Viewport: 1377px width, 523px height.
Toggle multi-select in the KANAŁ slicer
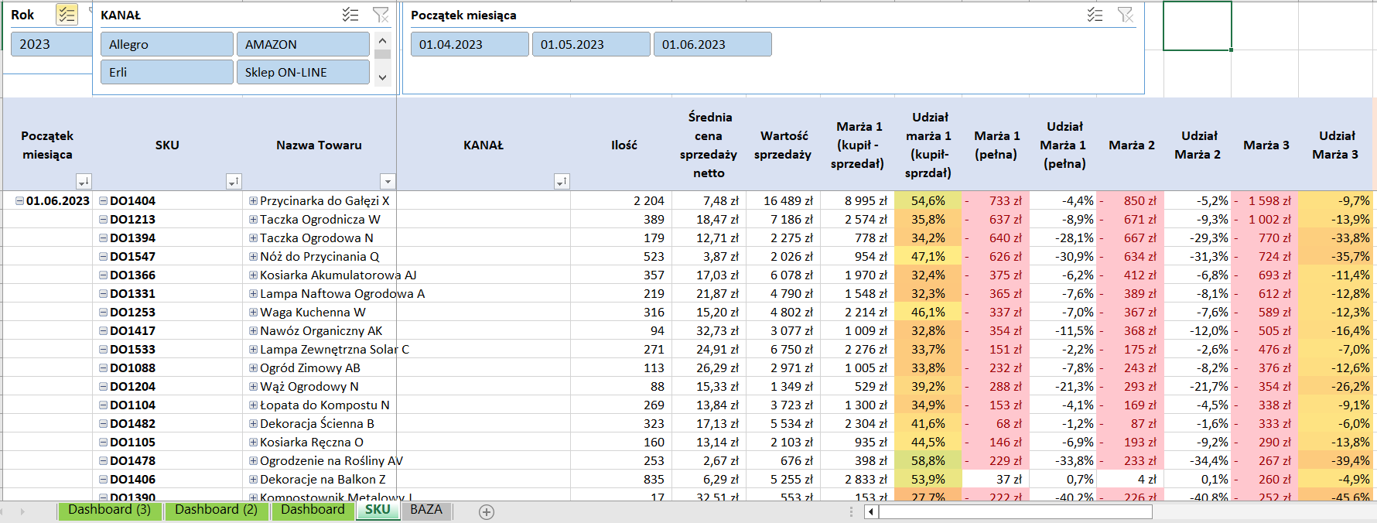tap(350, 15)
